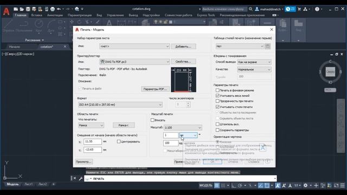
Task: Open the Масштаб dropdown showing 1:100
Action: (x=183, y=128)
